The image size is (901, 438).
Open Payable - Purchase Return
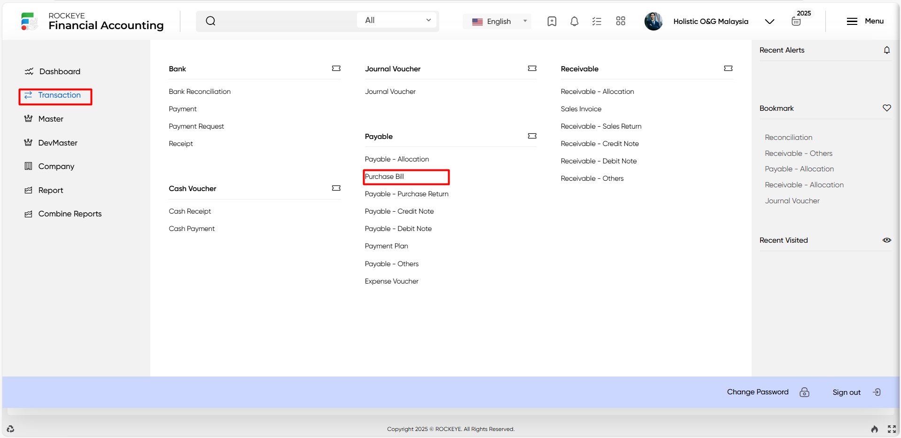tap(407, 194)
